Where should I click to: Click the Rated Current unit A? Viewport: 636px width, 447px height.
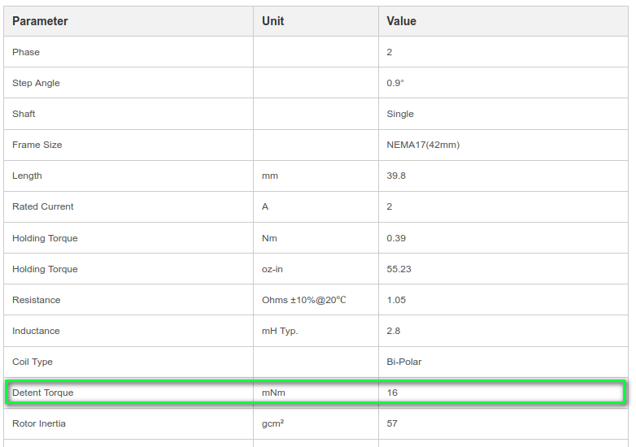[x=265, y=206]
